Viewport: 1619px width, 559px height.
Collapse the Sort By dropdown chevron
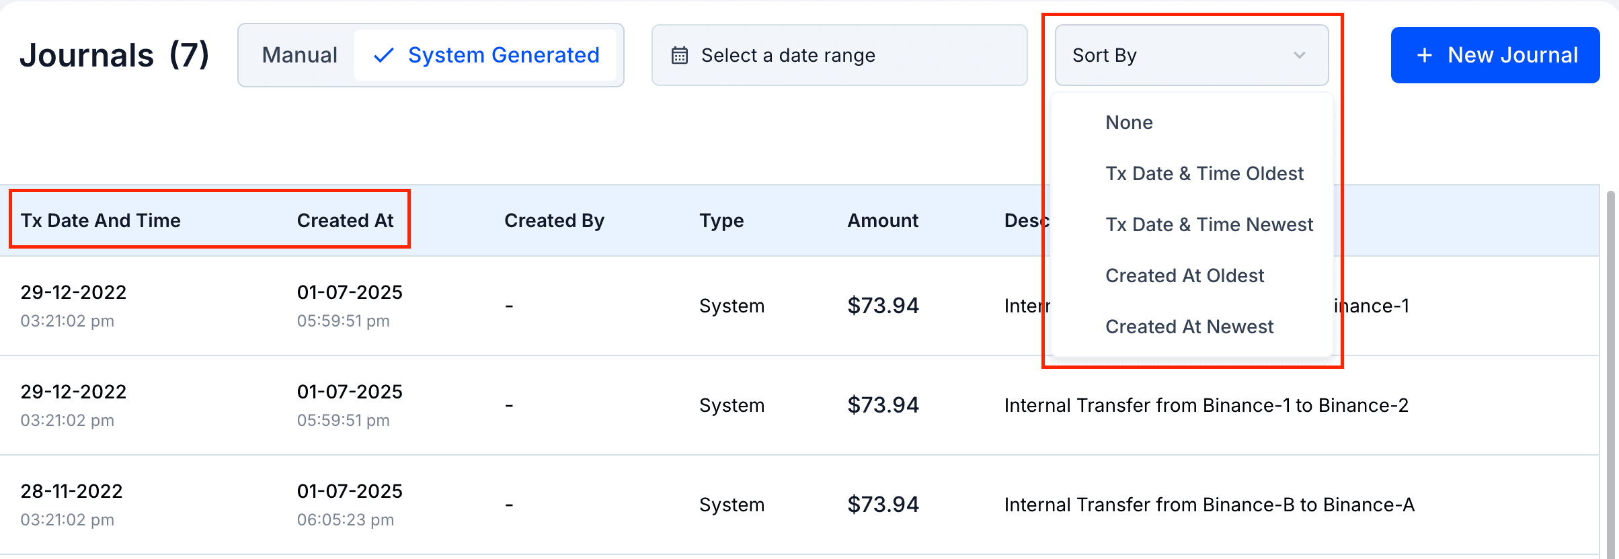(1299, 55)
